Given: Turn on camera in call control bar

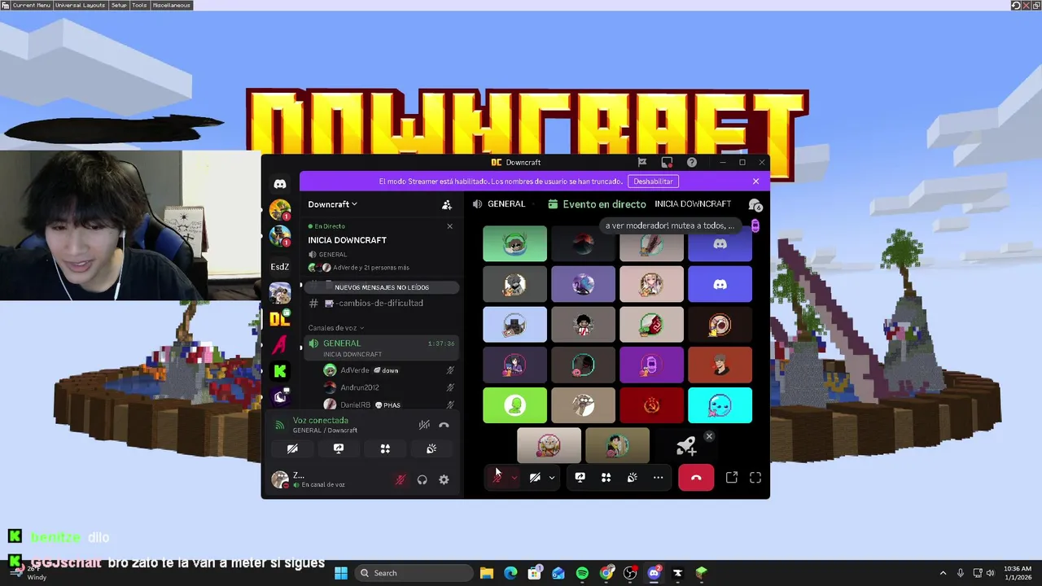Looking at the screenshot, I should 535,478.
